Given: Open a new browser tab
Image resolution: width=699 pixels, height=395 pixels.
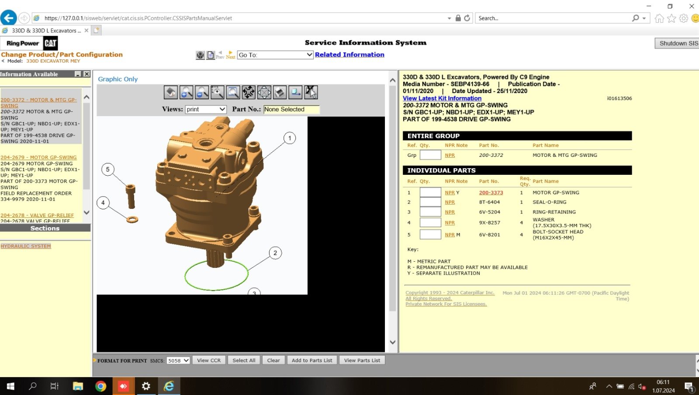Looking at the screenshot, I should pos(97,31).
